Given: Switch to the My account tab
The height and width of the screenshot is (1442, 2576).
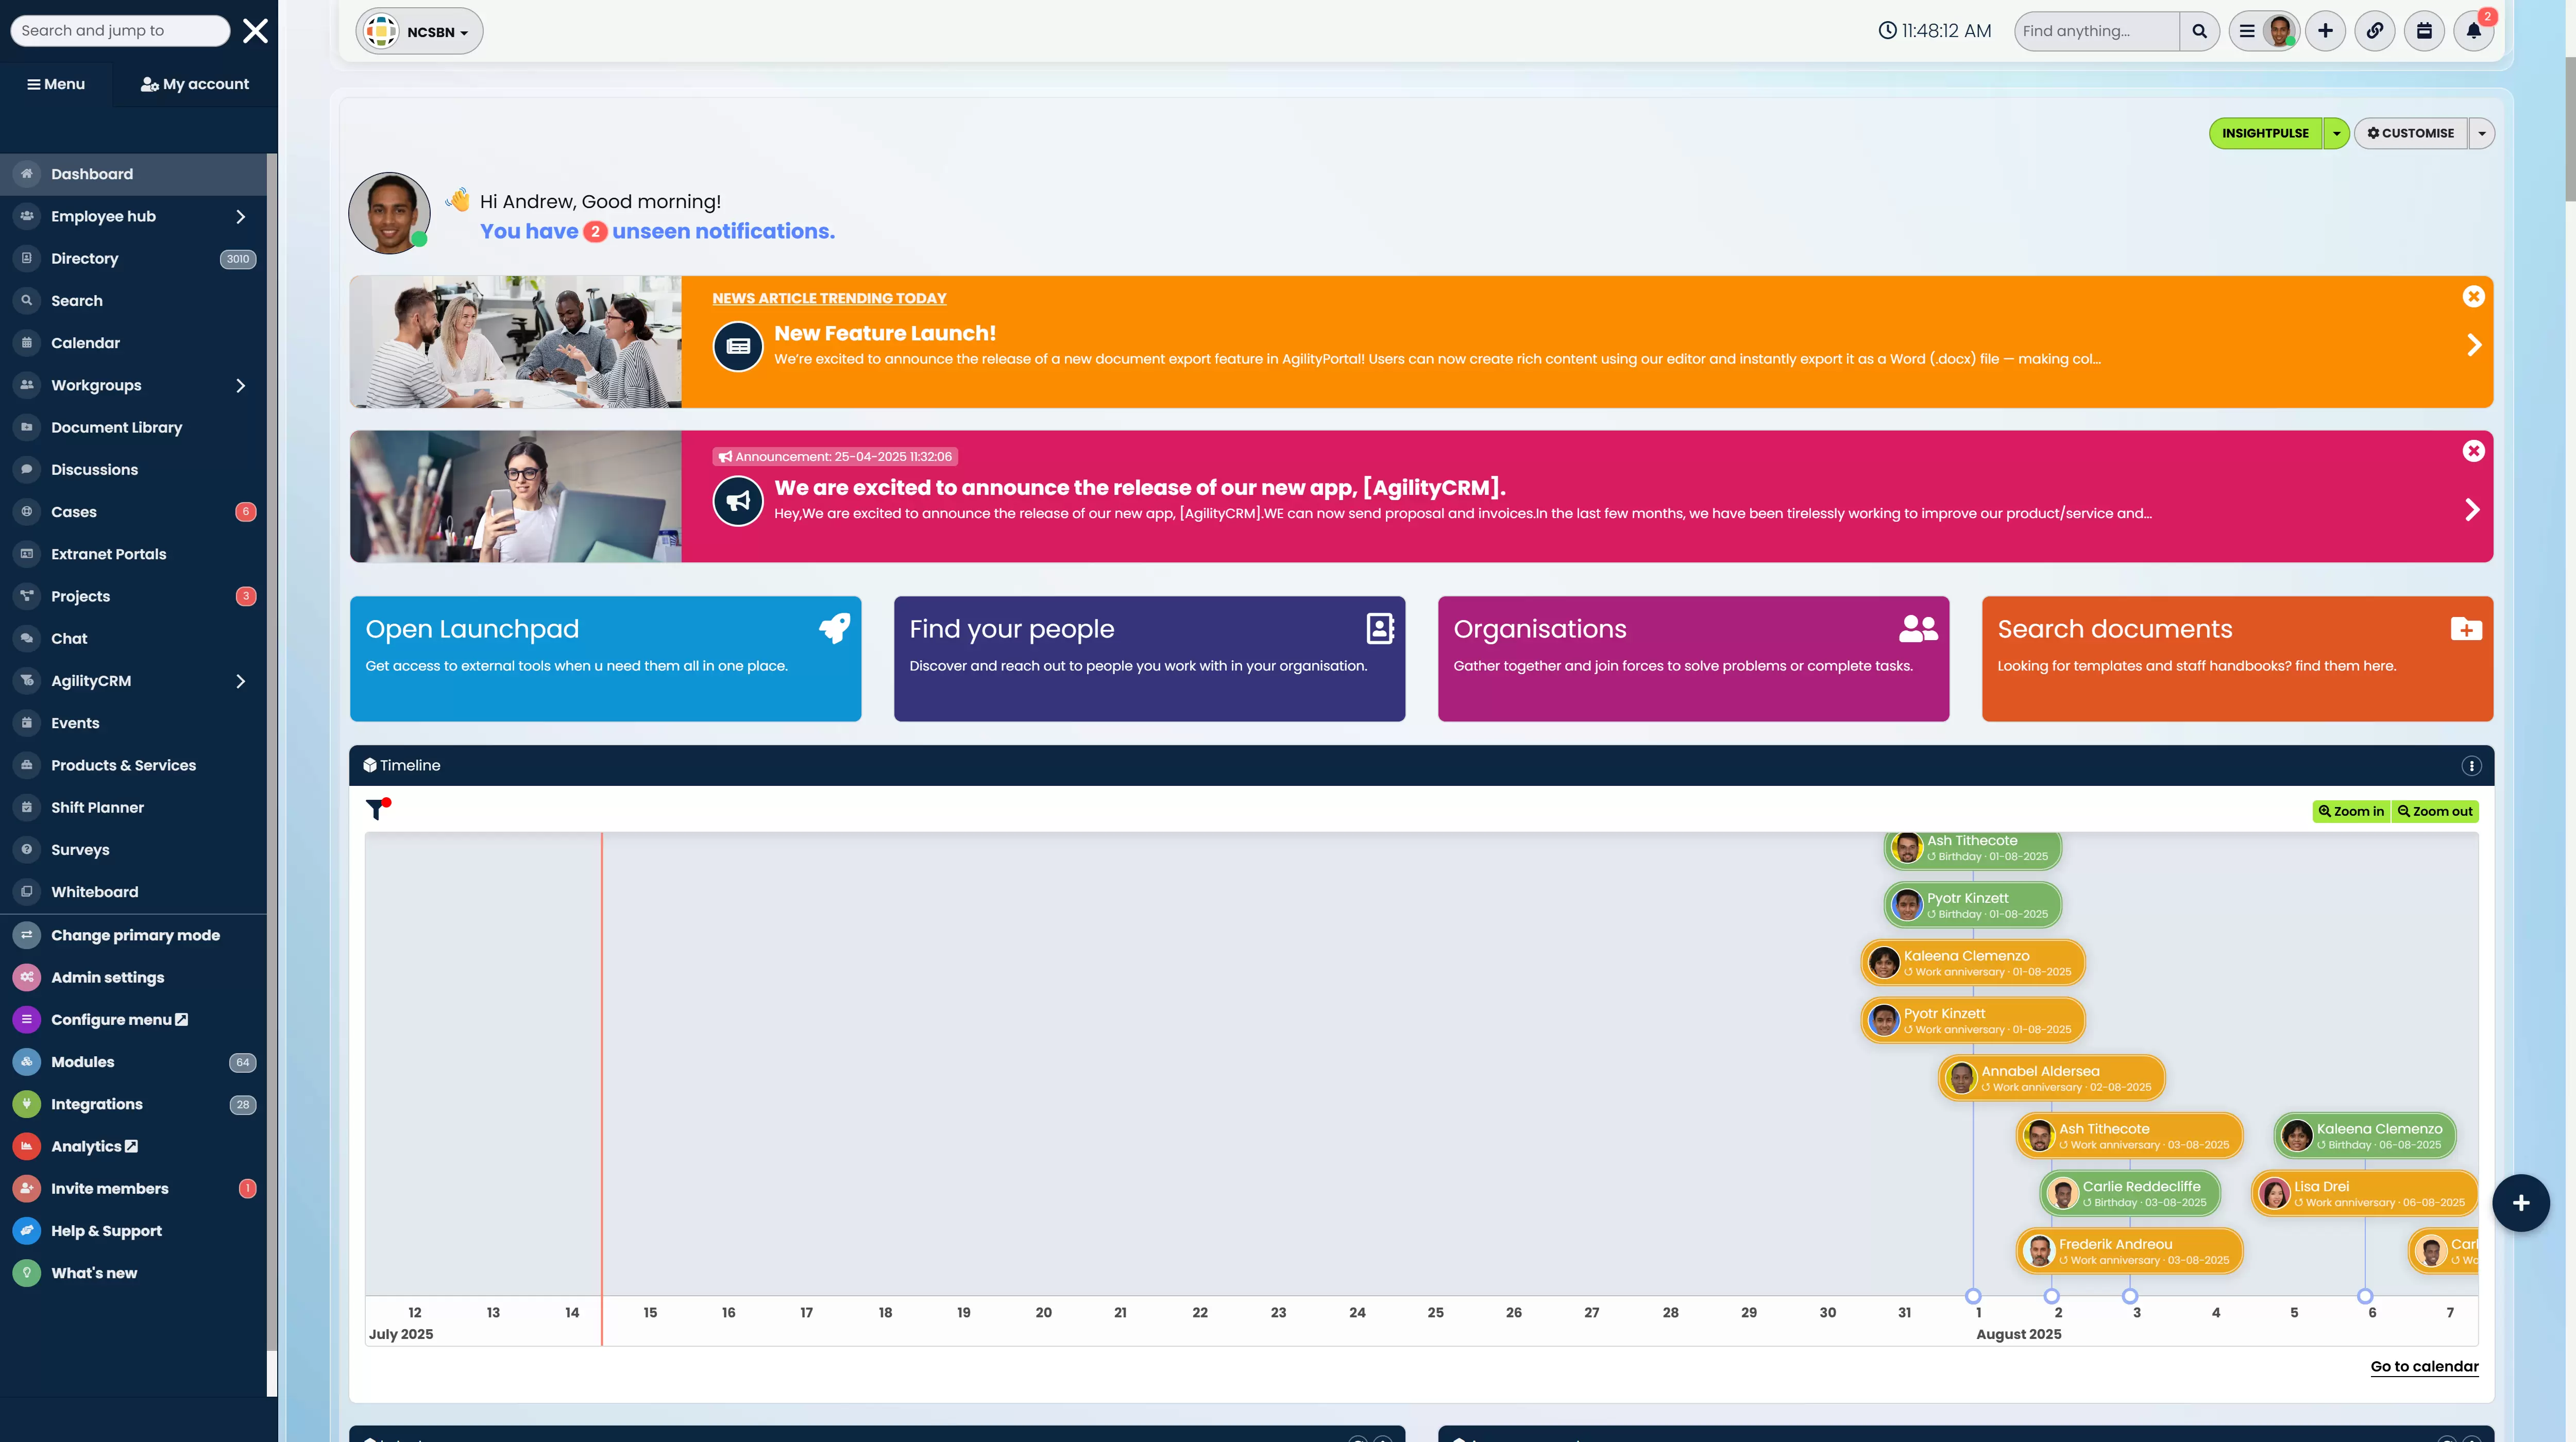Looking at the screenshot, I should click(195, 84).
